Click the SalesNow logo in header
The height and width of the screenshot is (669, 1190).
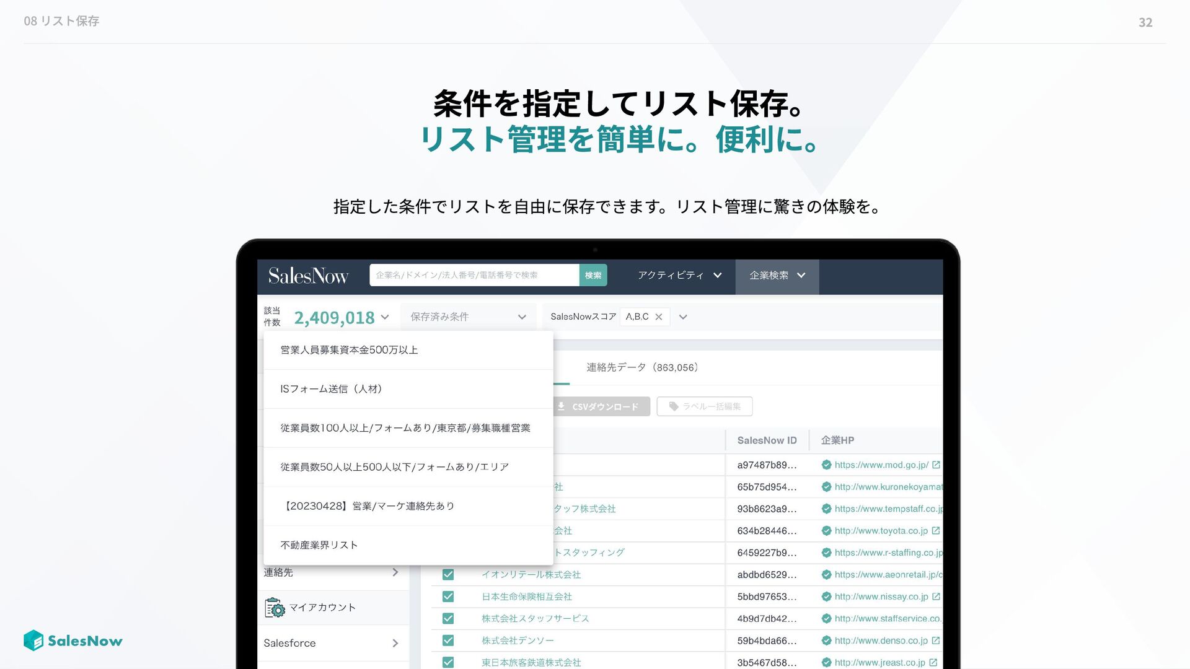pyautogui.click(x=308, y=276)
